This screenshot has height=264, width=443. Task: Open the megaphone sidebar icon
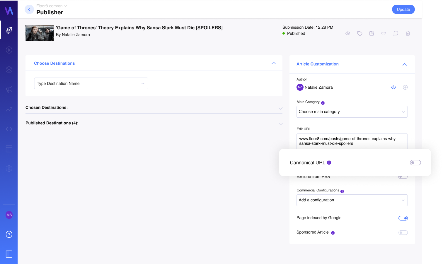(9, 90)
